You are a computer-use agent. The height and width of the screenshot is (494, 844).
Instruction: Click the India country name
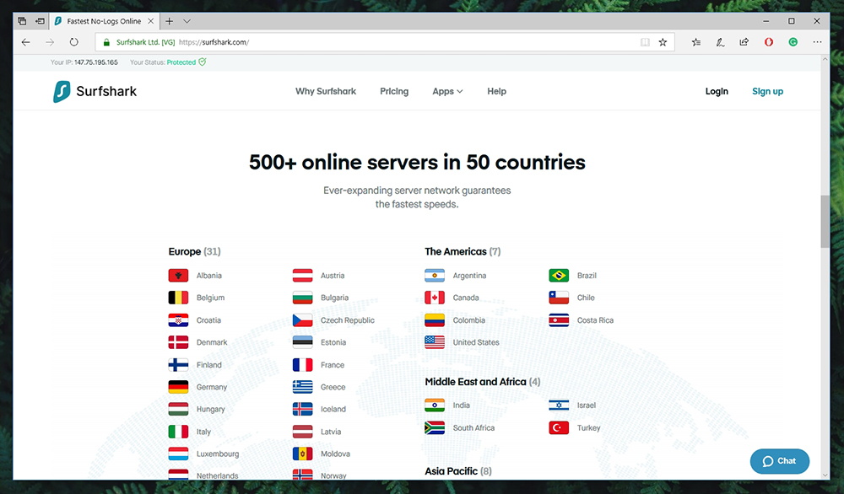click(462, 405)
